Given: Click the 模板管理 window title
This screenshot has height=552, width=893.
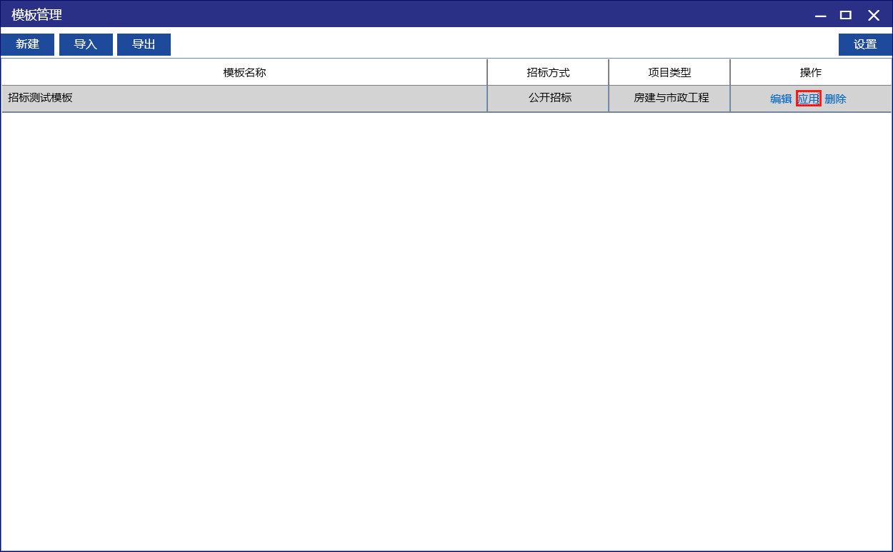Looking at the screenshot, I should point(37,15).
